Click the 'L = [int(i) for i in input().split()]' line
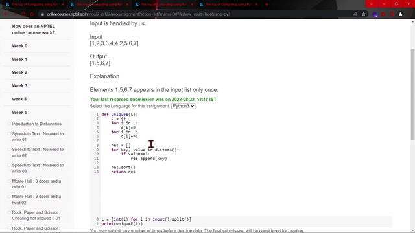The height and width of the screenshot is (233, 415). pyautogui.click(x=146, y=219)
